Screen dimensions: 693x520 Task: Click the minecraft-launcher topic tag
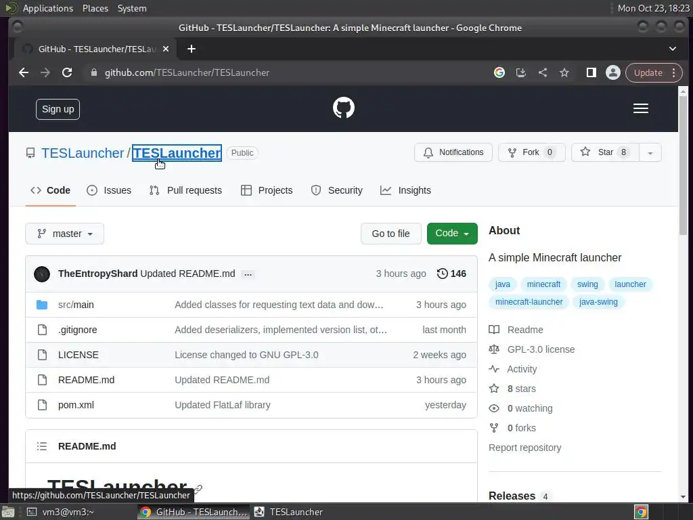tap(529, 302)
